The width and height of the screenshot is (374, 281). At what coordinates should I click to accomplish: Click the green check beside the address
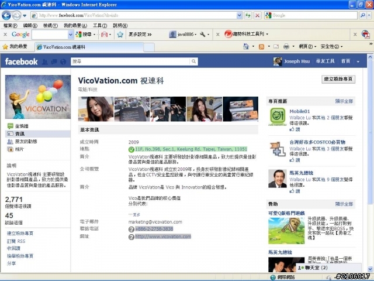pos(131,150)
